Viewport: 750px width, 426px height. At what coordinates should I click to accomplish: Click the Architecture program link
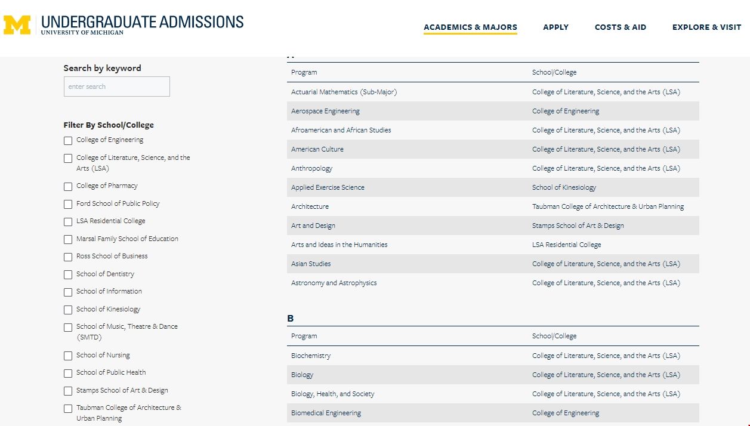(x=310, y=206)
